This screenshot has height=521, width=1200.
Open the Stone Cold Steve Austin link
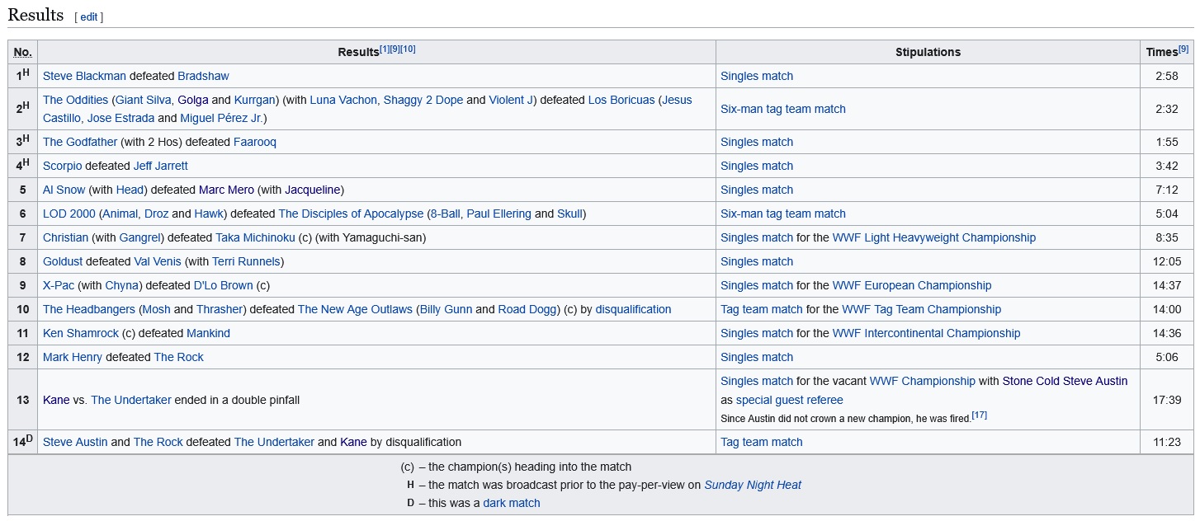1065,381
